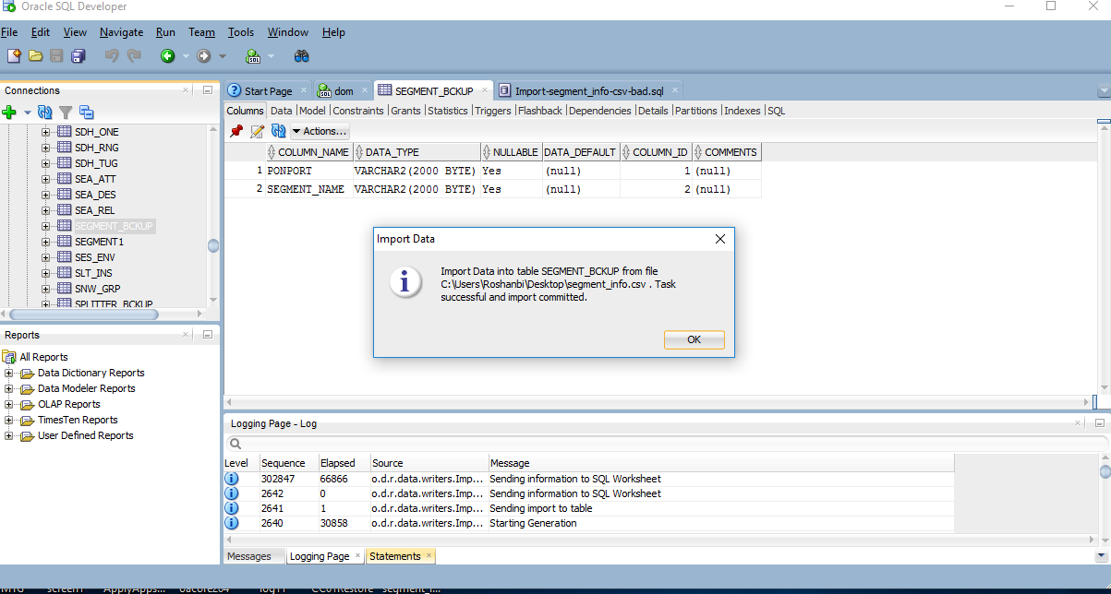Image resolution: width=1111 pixels, height=594 pixels.
Task: Click the binoculars Find DB Object icon
Action: click(x=302, y=56)
